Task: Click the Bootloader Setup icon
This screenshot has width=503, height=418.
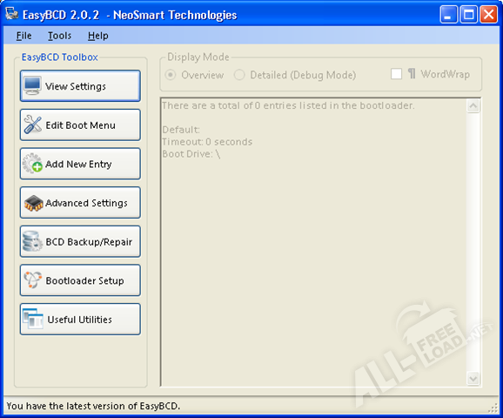Action: click(x=33, y=280)
